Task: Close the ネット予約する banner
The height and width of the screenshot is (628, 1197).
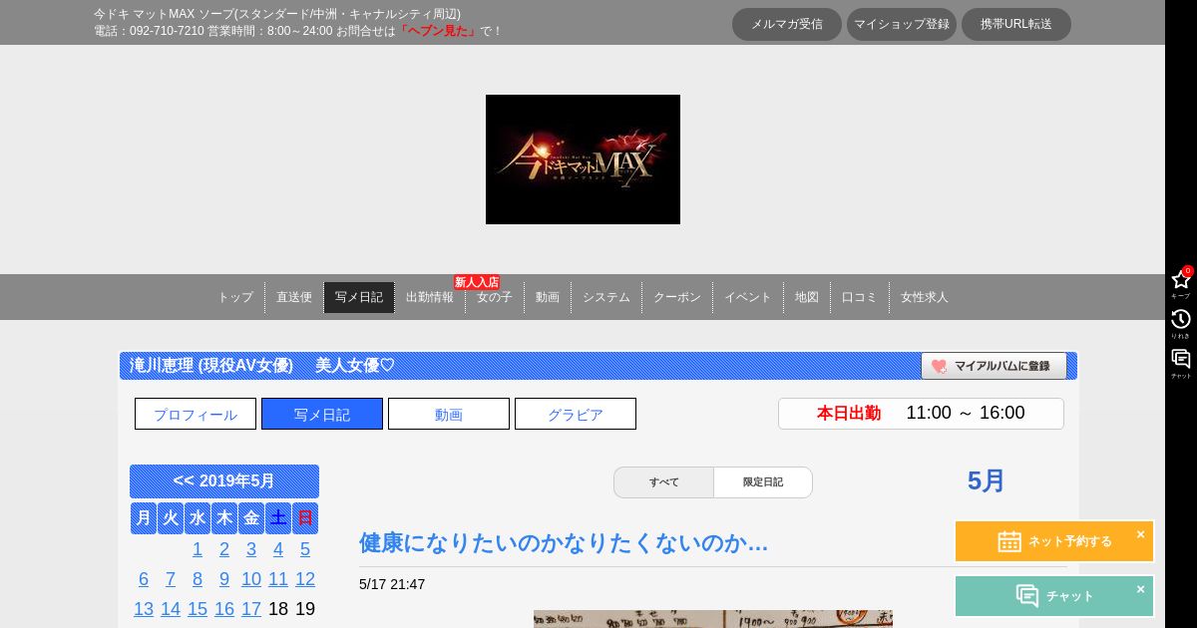Action: coord(1140,534)
